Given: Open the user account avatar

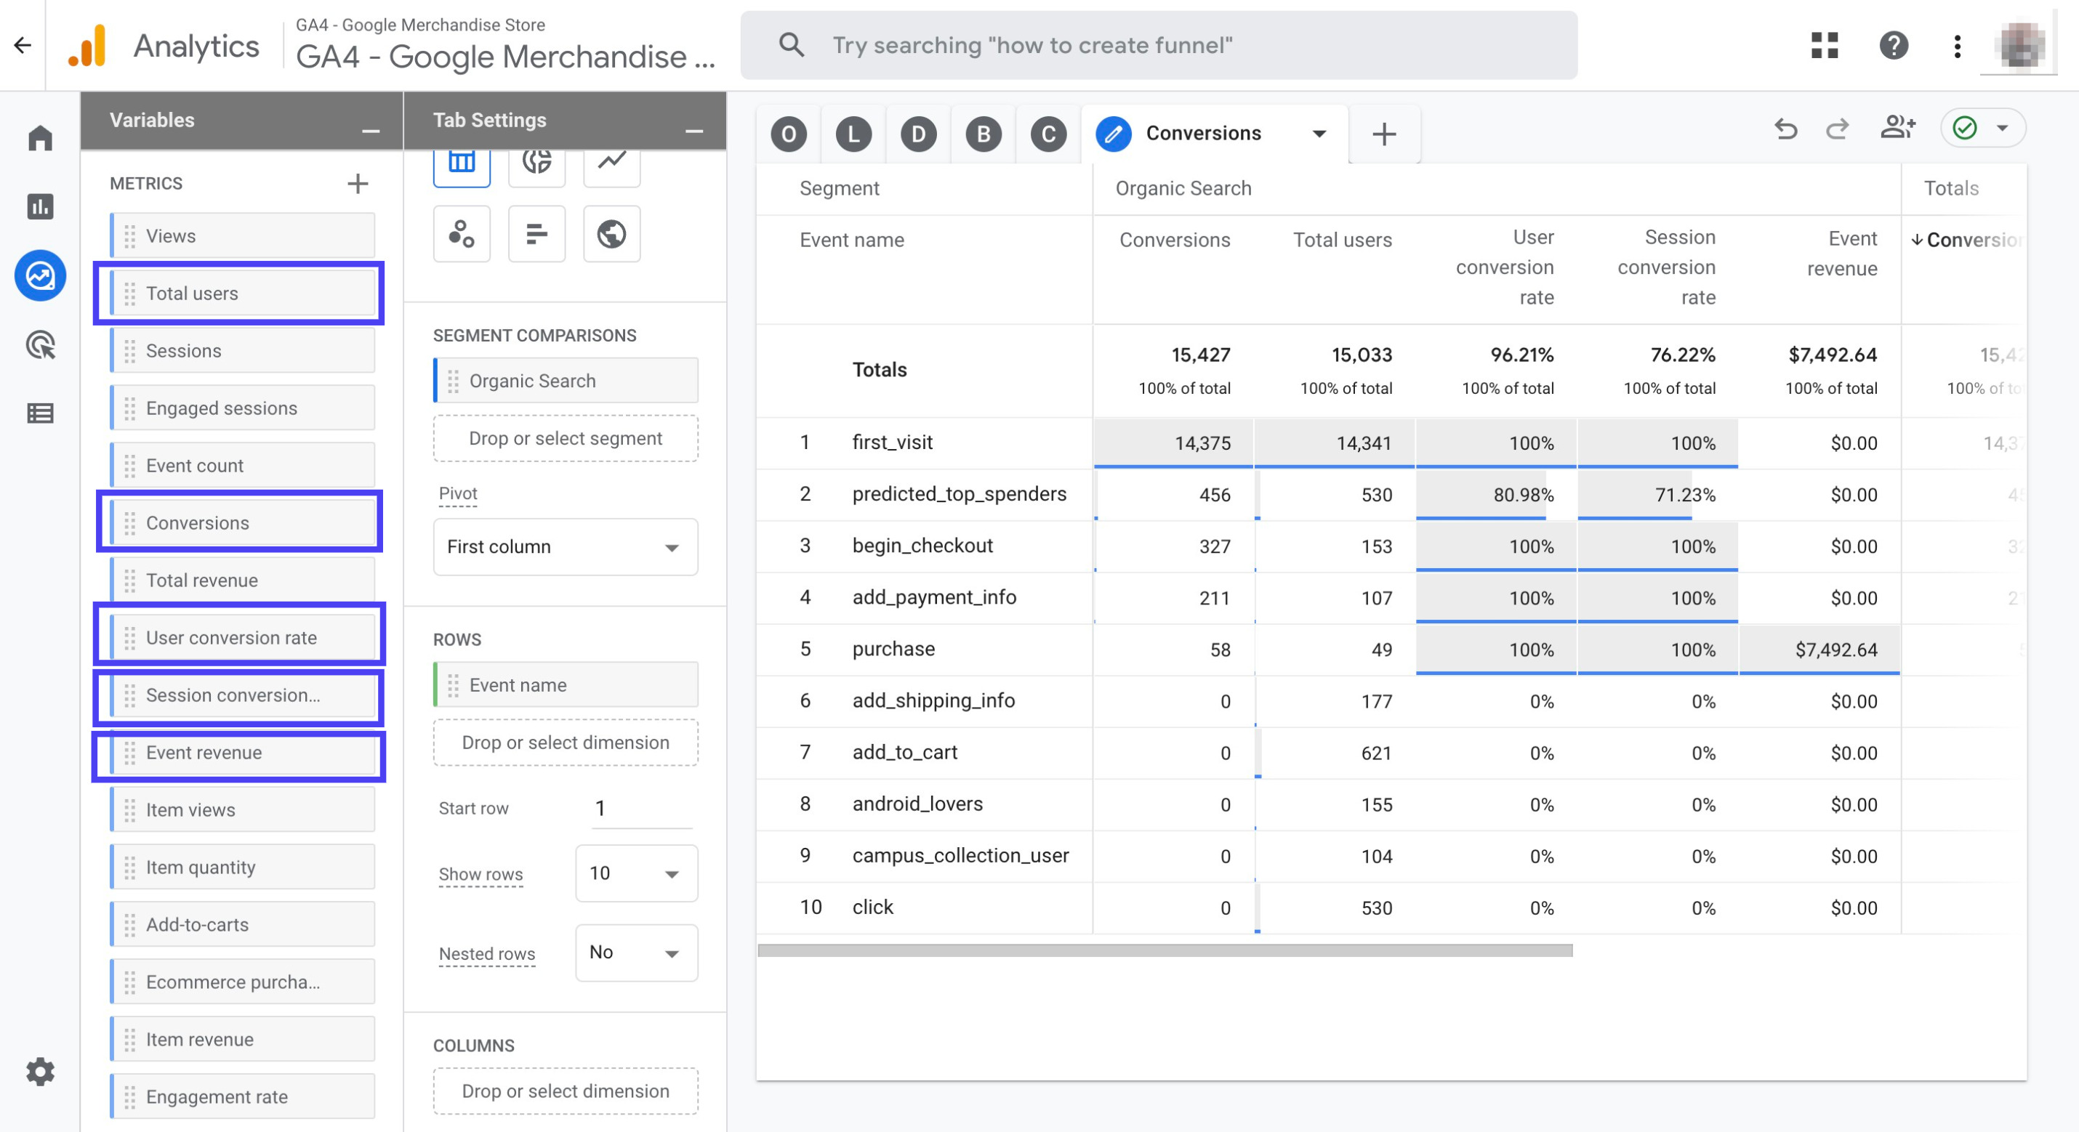Looking at the screenshot, I should click(2019, 45).
